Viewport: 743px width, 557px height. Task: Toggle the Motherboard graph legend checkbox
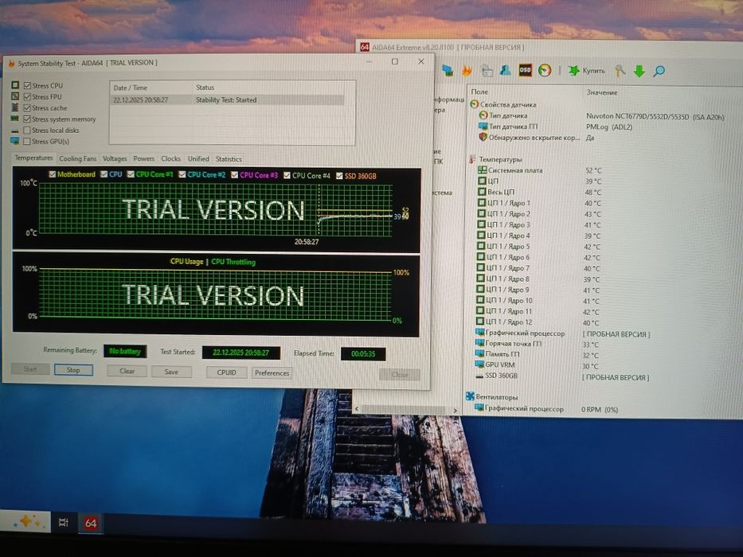pos(52,174)
